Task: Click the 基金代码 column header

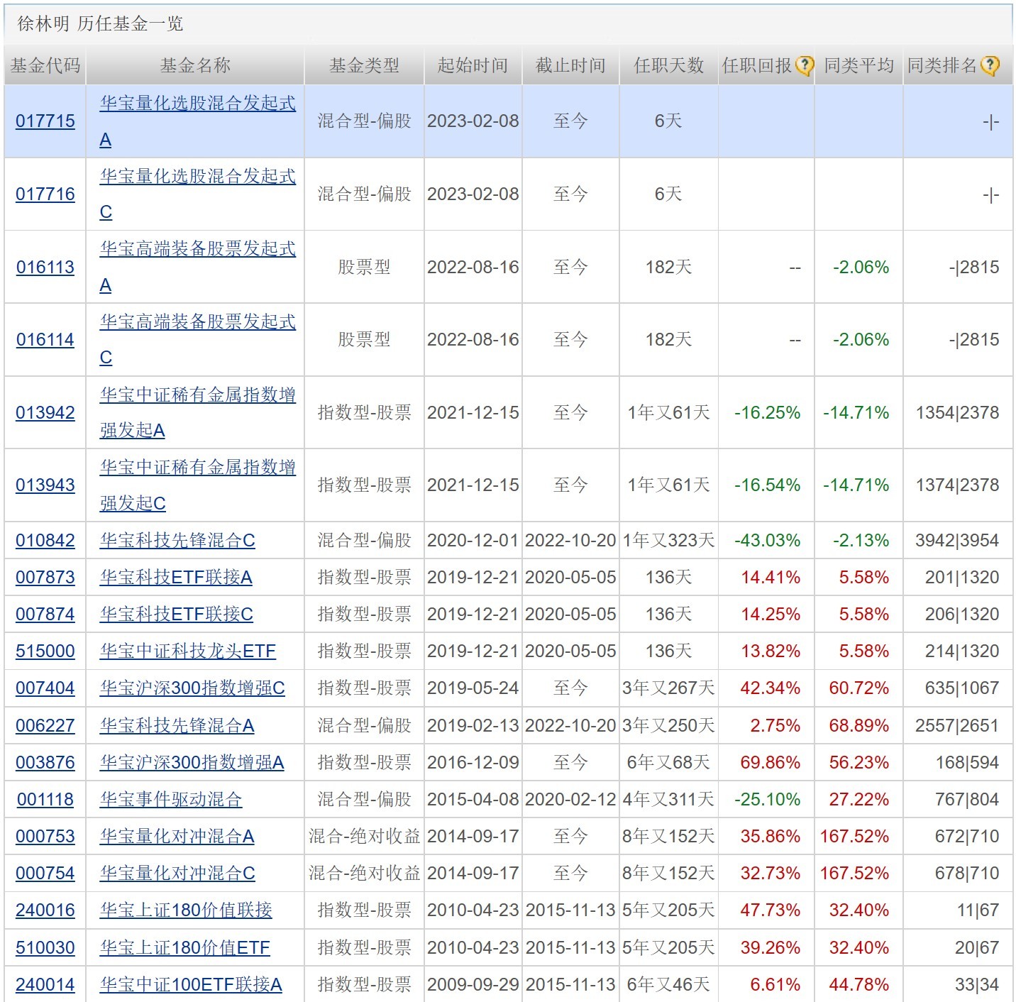Action: click(45, 66)
